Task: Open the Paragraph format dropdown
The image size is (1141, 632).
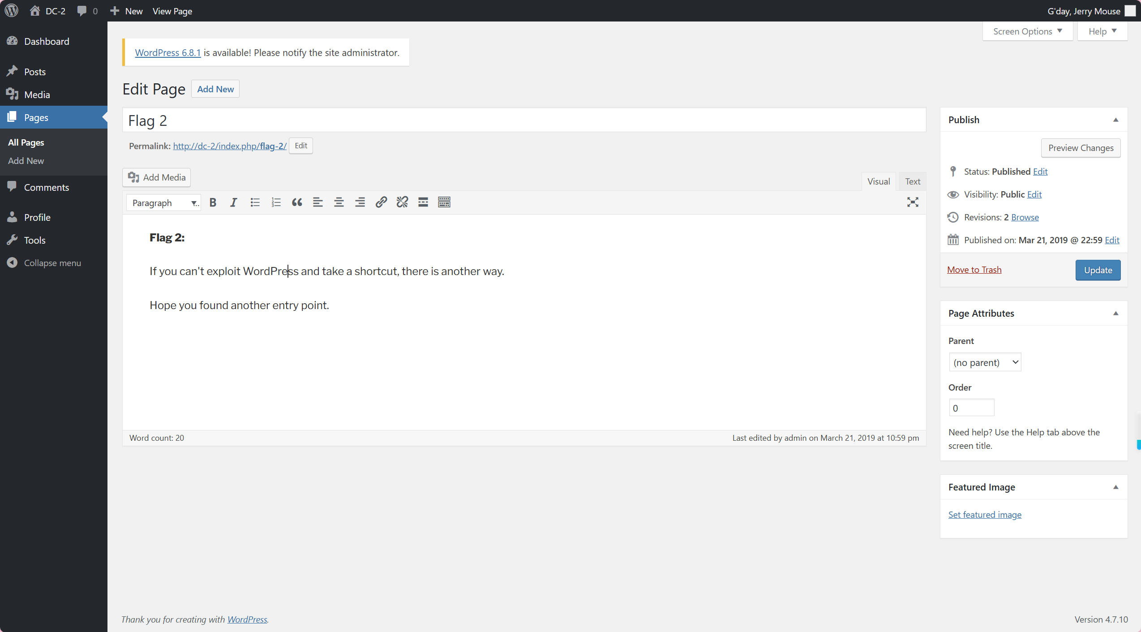Action: click(x=163, y=203)
